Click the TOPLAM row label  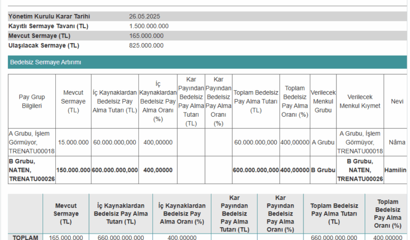tap(26, 237)
